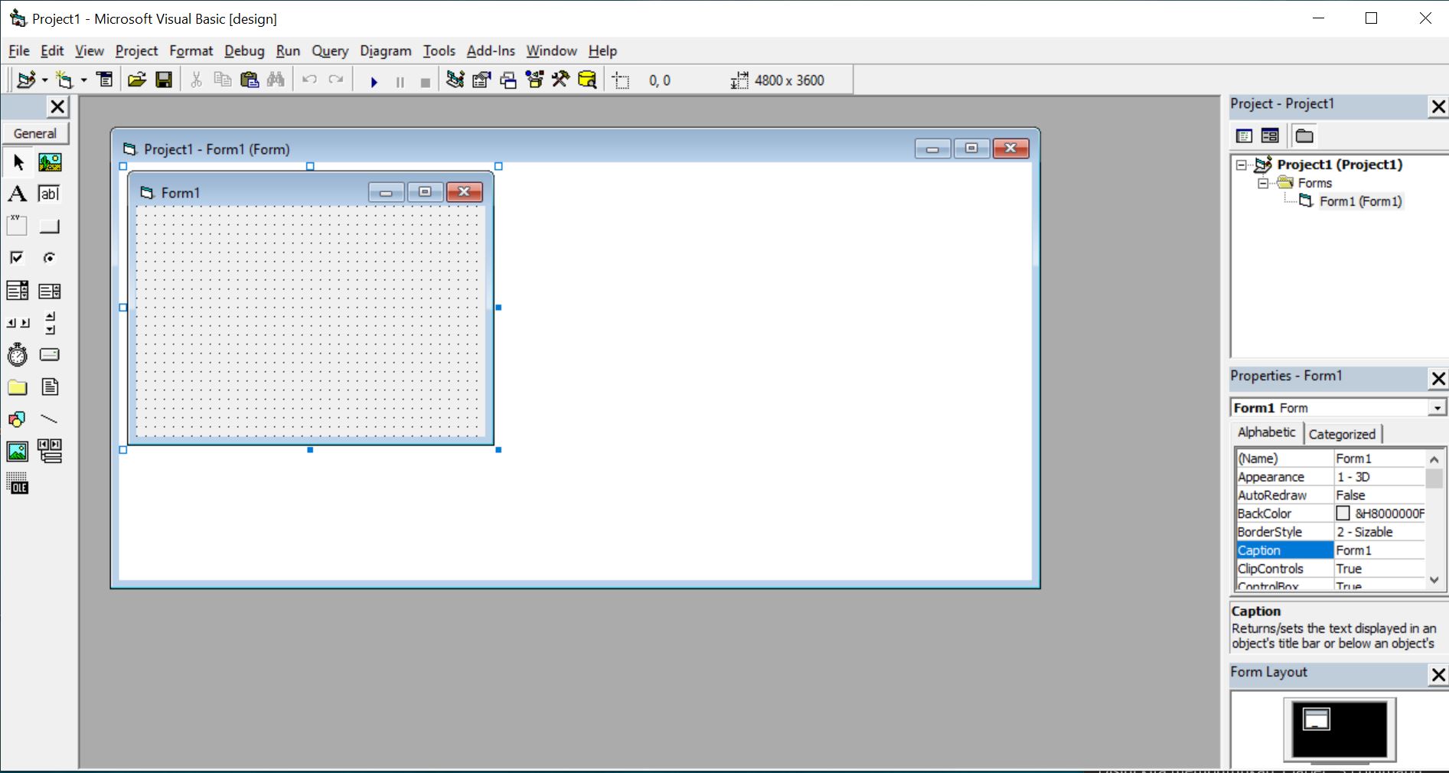Collapse the Project1 (Project1) tree node
The height and width of the screenshot is (773, 1449).
click(x=1242, y=164)
